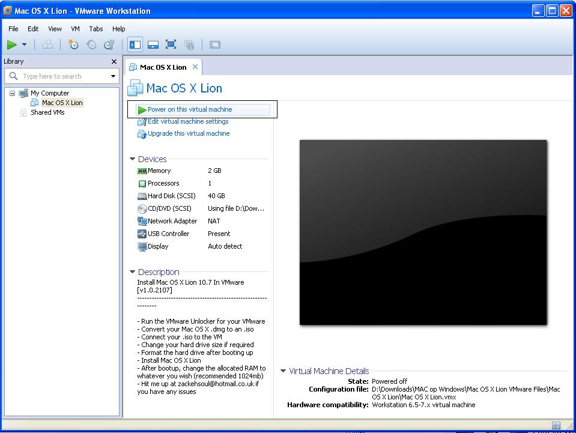Image resolution: width=576 pixels, height=433 pixels.
Task: Select the CD/DVD (SCSI) device
Action: pyautogui.click(x=169, y=208)
